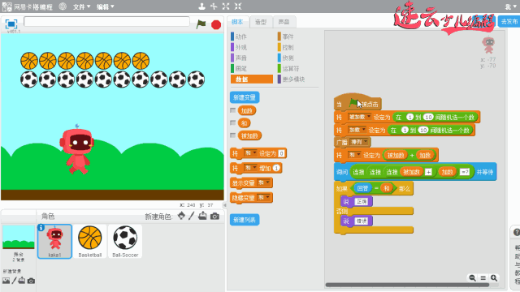Zoom in on the scripts area
This screenshot has height=292, width=520.
pos(494,277)
